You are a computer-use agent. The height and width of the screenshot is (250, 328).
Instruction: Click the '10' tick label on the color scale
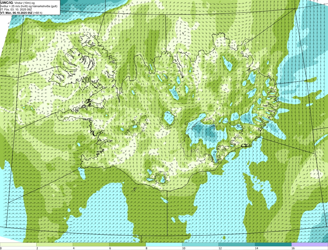tap(183, 248)
